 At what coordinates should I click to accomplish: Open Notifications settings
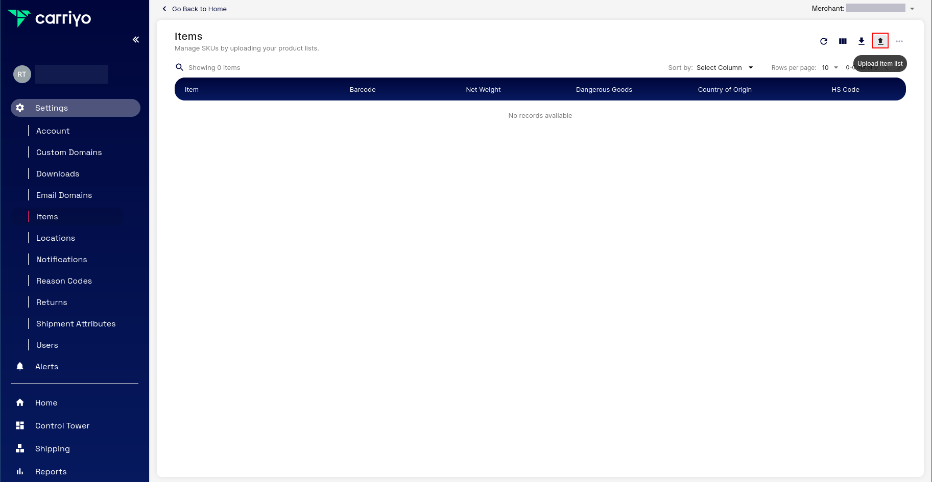(62, 260)
